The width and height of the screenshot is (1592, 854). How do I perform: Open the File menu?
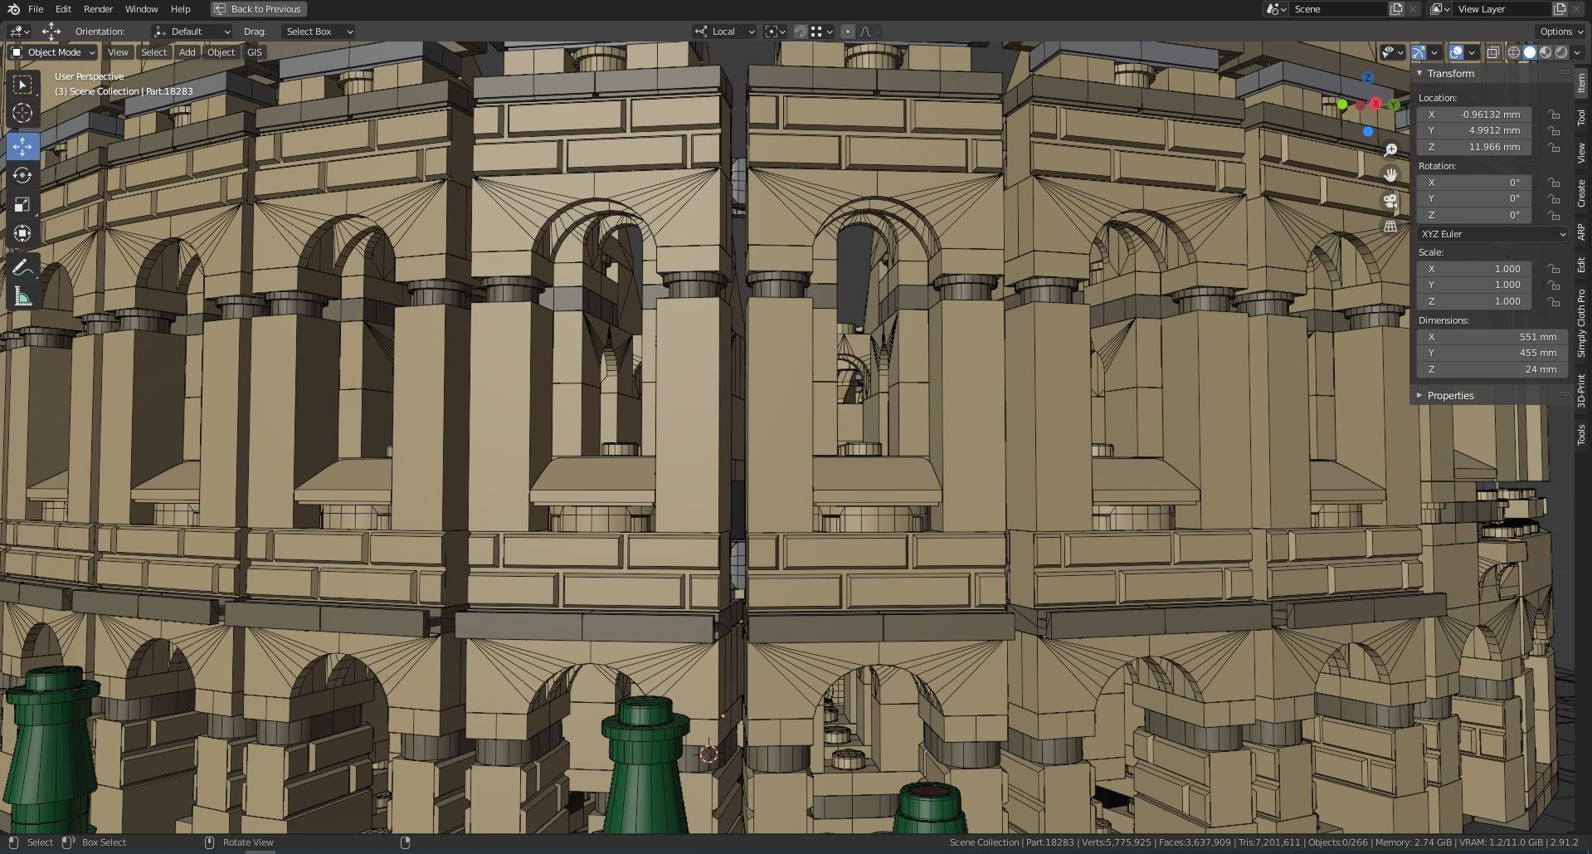coord(36,9)
